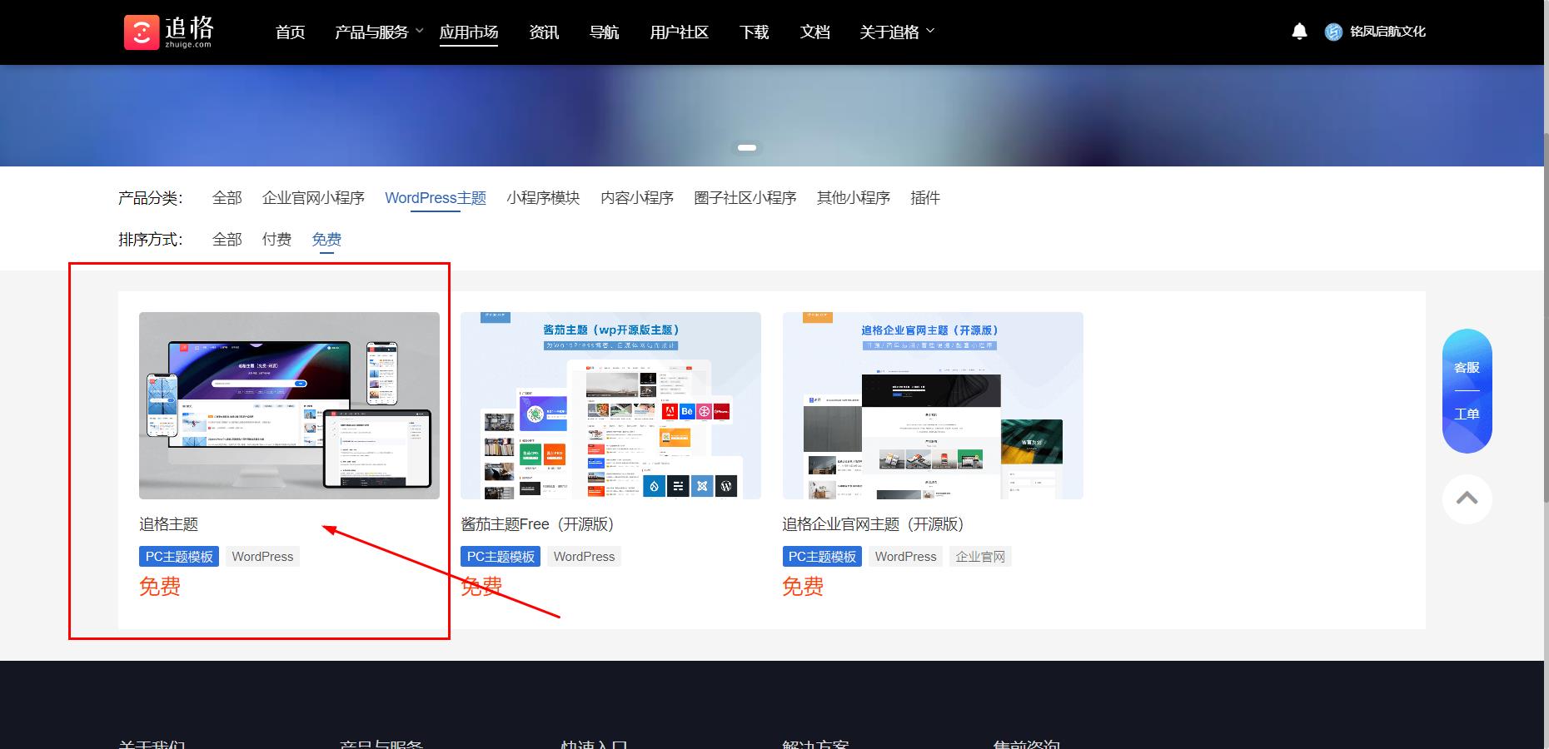
Task: Click PC主题模板 tag under 追格企业官网主题
Action: pos(822,557)
